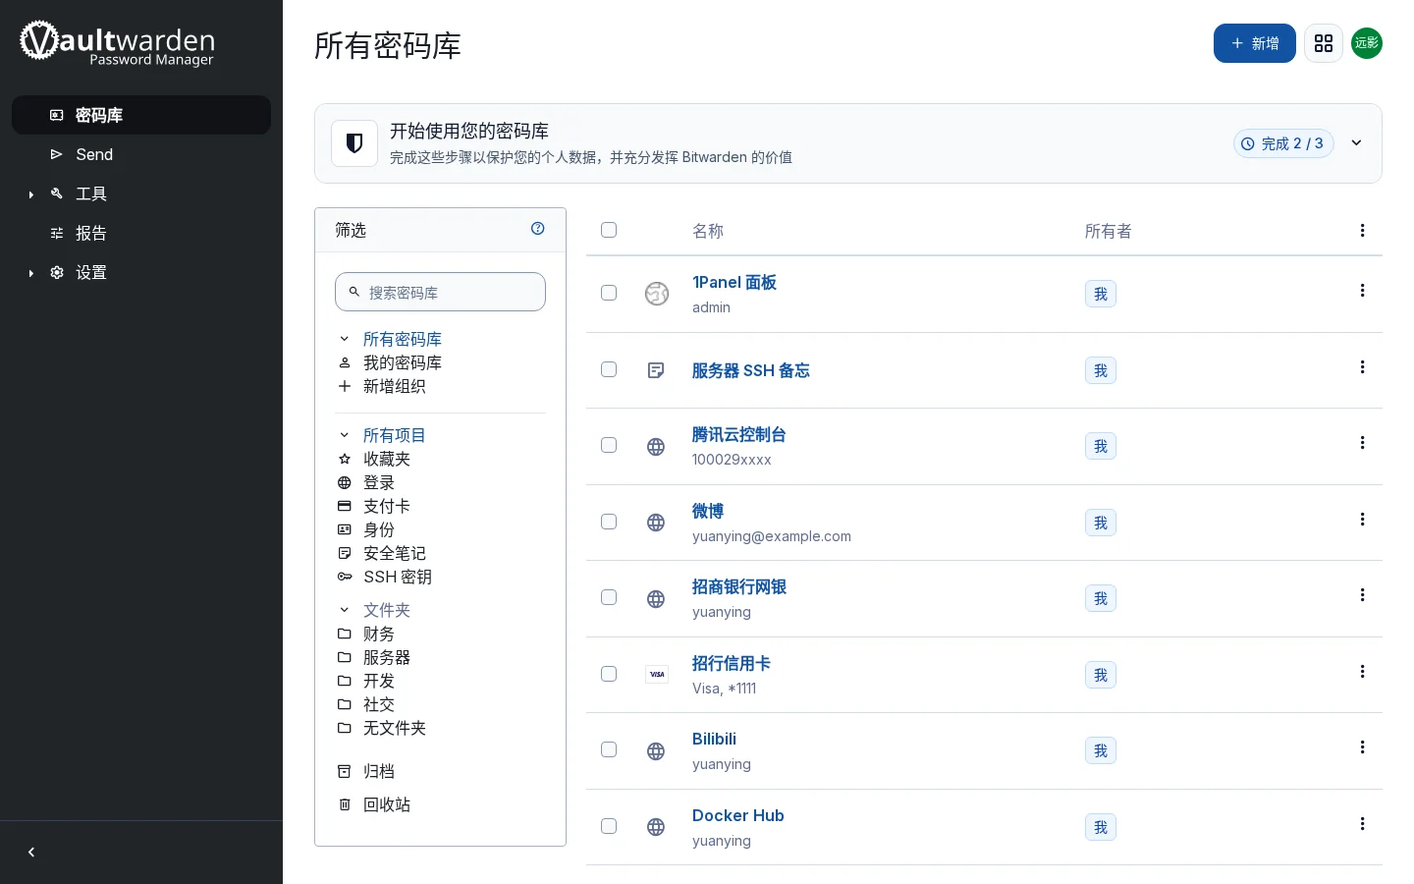Open the green 远影 account avatar
The height and width of the screenshot is (884, 1414).
click(x=1367, y=43)
